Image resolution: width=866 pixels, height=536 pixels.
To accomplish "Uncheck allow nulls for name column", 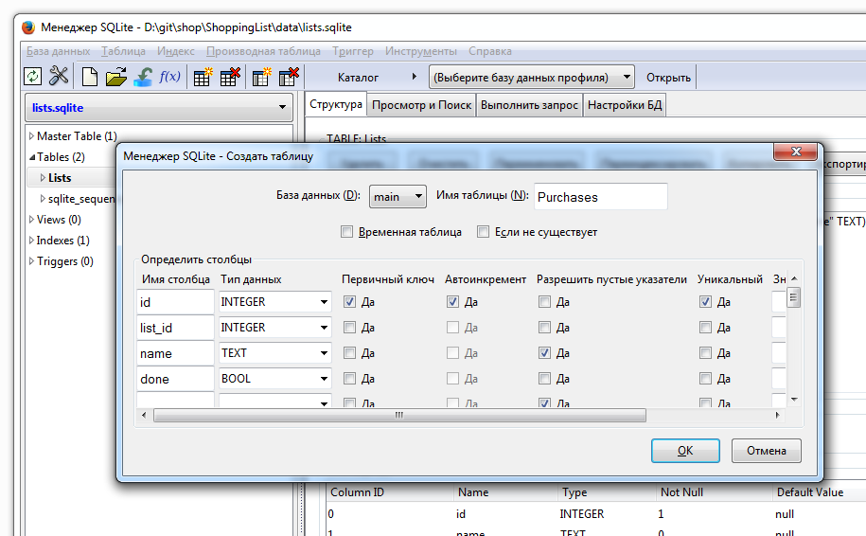I will point(544,352).
